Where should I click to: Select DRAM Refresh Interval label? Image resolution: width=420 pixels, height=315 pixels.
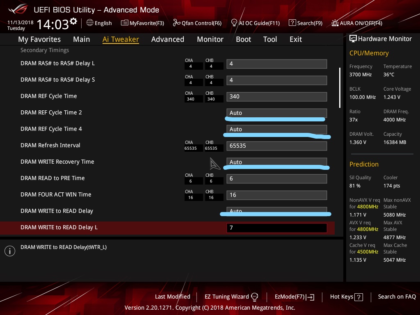coord(50,145)
